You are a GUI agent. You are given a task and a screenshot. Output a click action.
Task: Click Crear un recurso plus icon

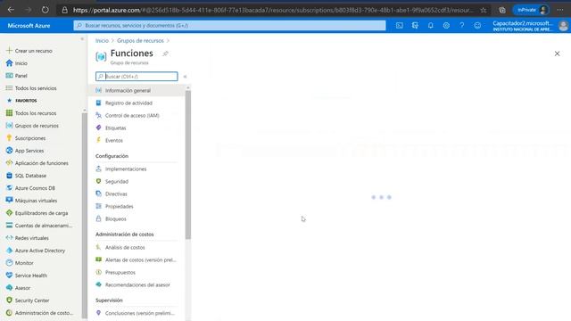coord(9,50)
